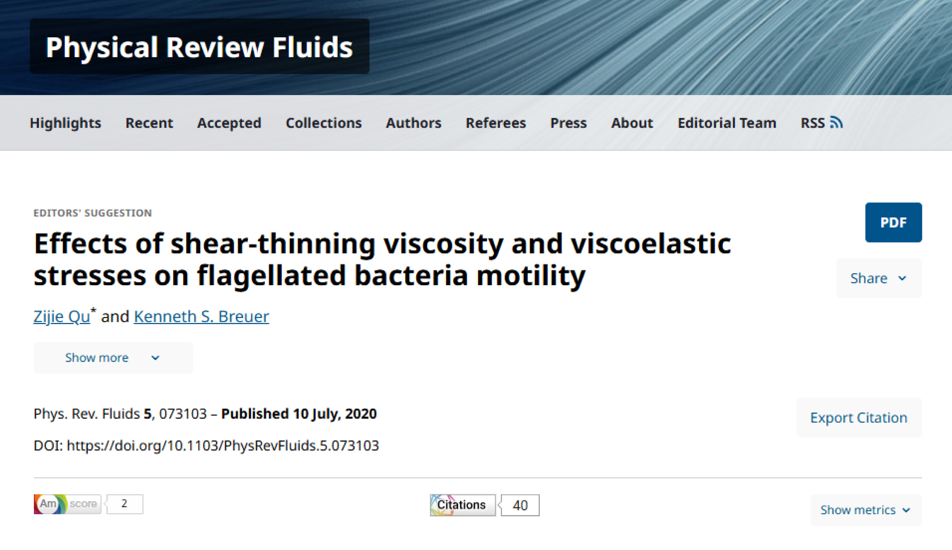Open the Editorial Team page
The width and height of the screenshot is (952, 550).
[x=727, y=123]
